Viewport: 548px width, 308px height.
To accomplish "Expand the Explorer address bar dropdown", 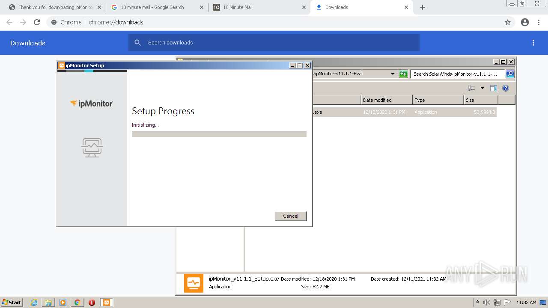I will [x=393, y=74].
